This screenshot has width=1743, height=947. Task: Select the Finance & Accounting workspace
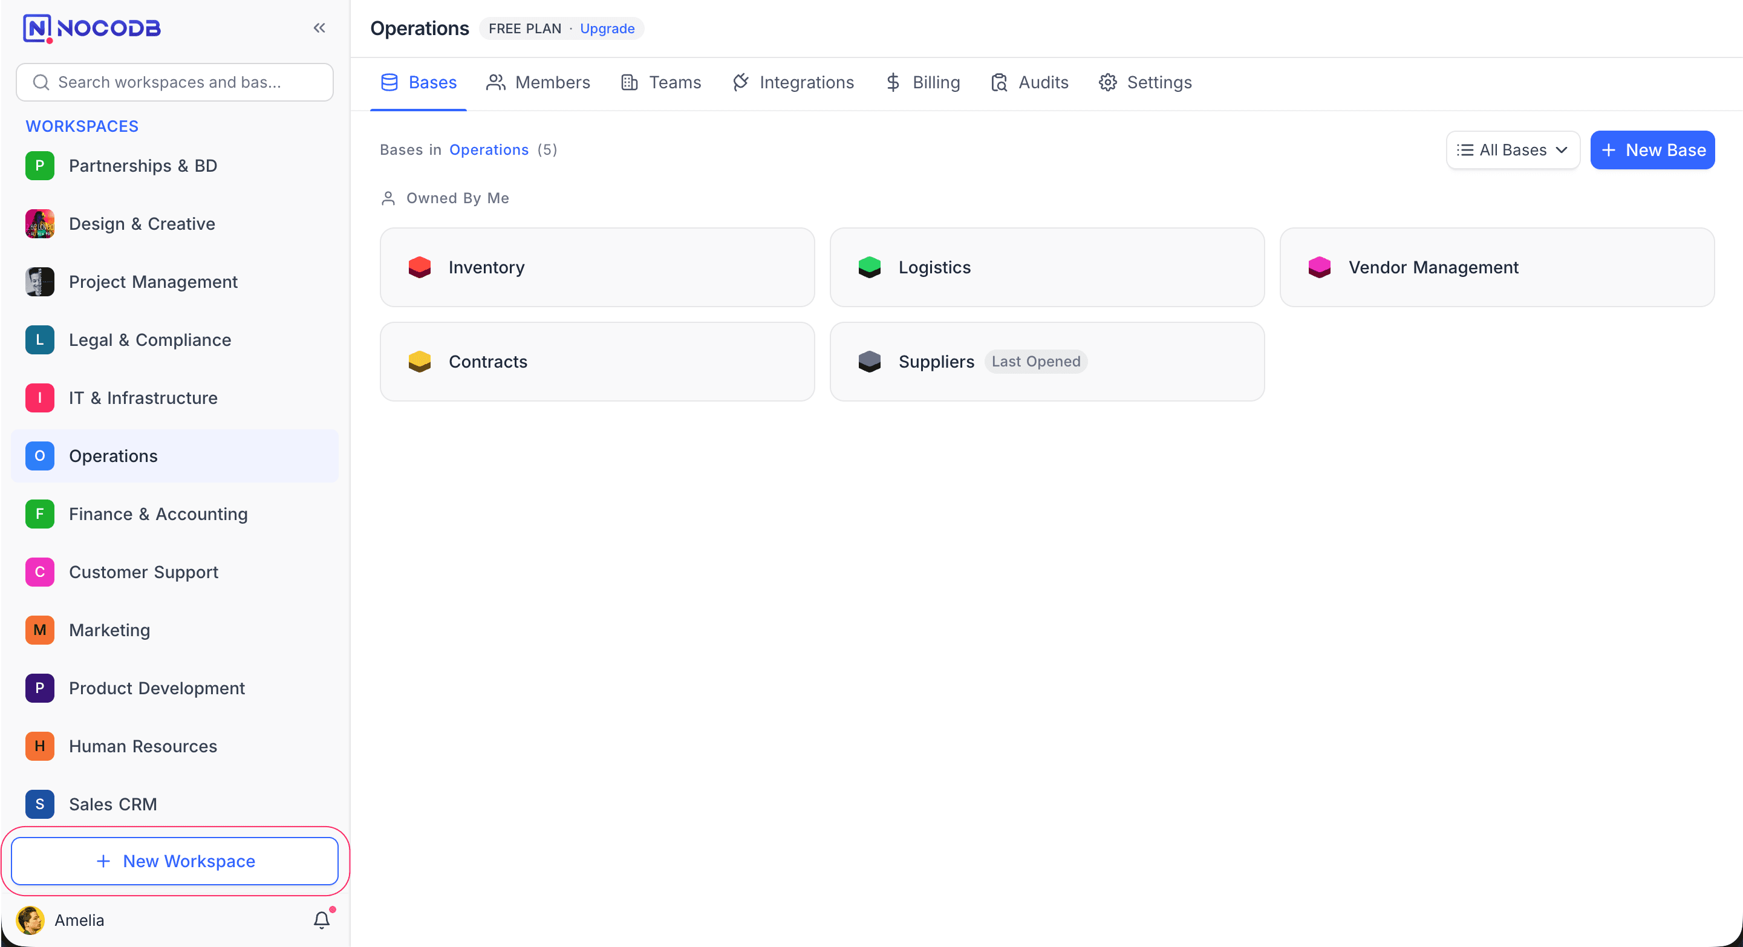(x=158, y=514)
